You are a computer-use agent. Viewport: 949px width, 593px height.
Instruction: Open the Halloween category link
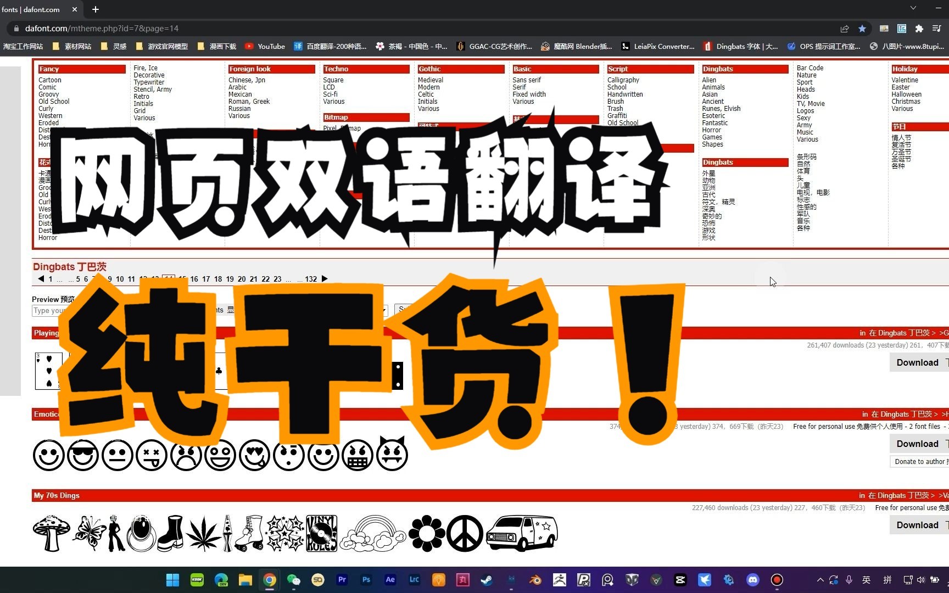tap(907, 94)
